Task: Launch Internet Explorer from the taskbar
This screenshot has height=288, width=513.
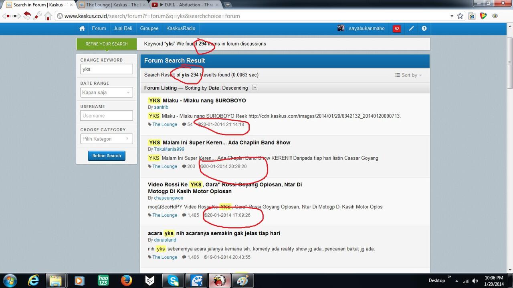Action: click(x=34, y=280)
